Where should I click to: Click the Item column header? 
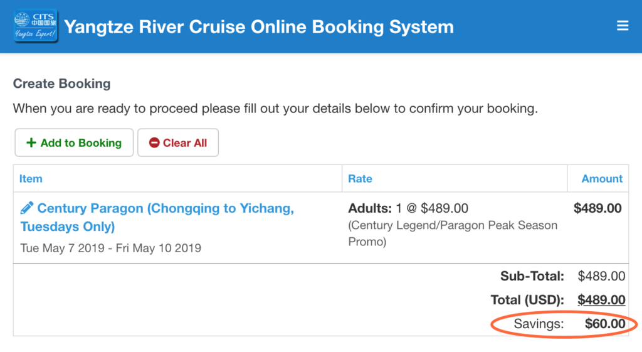point(31,179)
